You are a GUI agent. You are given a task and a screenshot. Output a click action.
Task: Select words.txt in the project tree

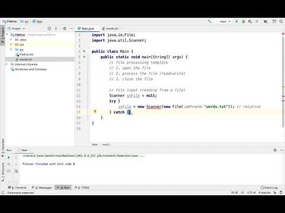[x=24, y=59]
